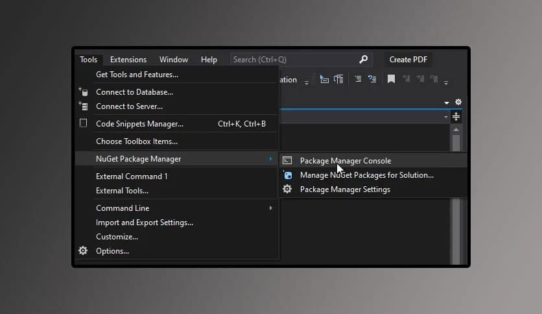Click the Package Manager Settings gear icon

(287, 189)
